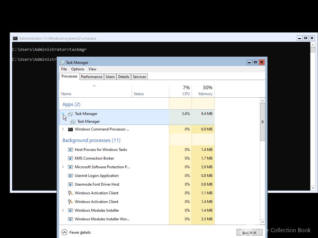Click the 5.9 MB memory value
This screenshot has height=238, width=318.
207,167
